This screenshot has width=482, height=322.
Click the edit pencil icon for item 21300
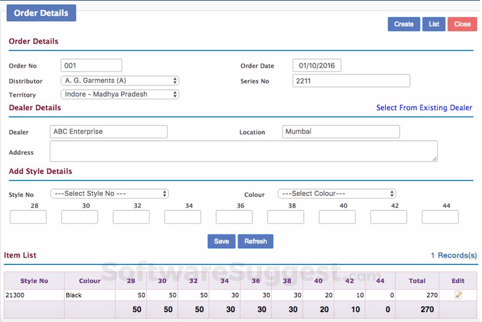point(458,295)
